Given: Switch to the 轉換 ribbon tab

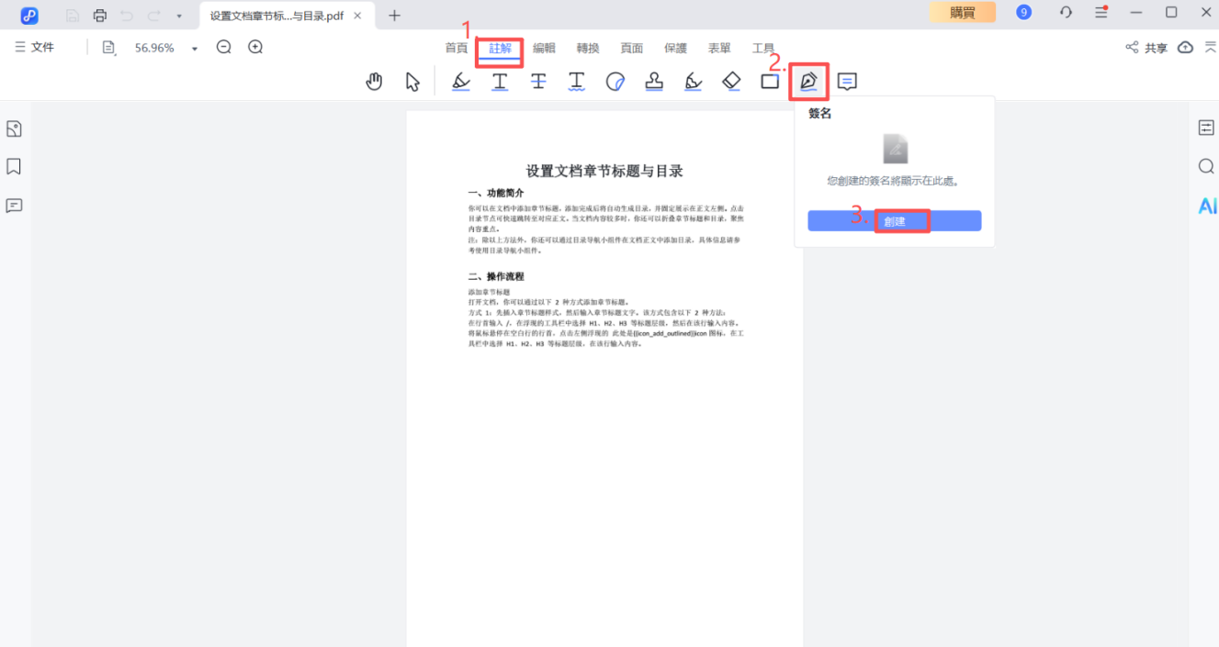Looking at the screenshot, I should (587, 48).
